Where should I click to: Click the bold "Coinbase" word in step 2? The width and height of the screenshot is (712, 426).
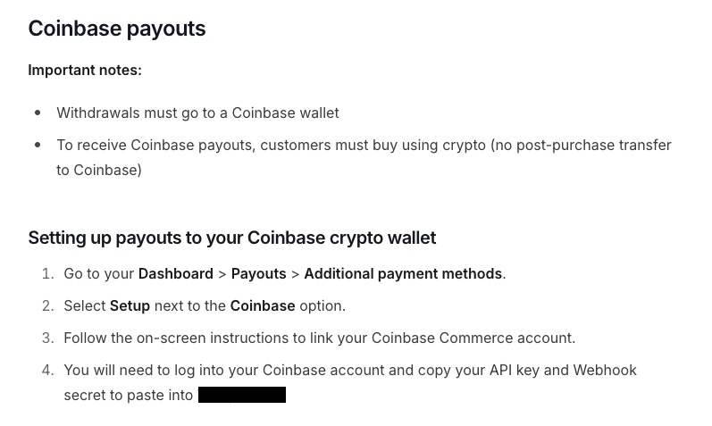pos(263,305)
